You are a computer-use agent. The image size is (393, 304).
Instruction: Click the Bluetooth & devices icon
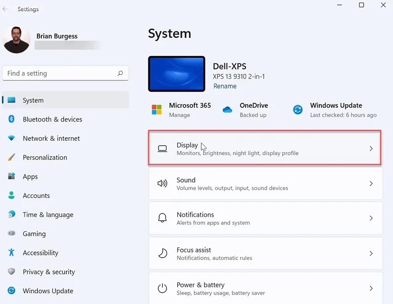11,119
